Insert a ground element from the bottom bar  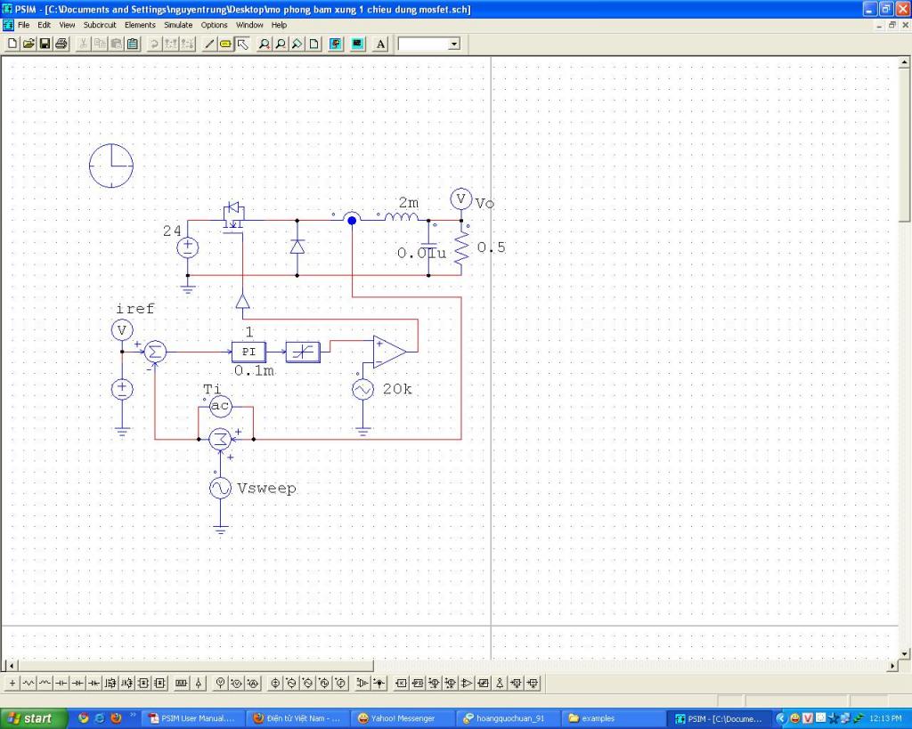[12, 684]
